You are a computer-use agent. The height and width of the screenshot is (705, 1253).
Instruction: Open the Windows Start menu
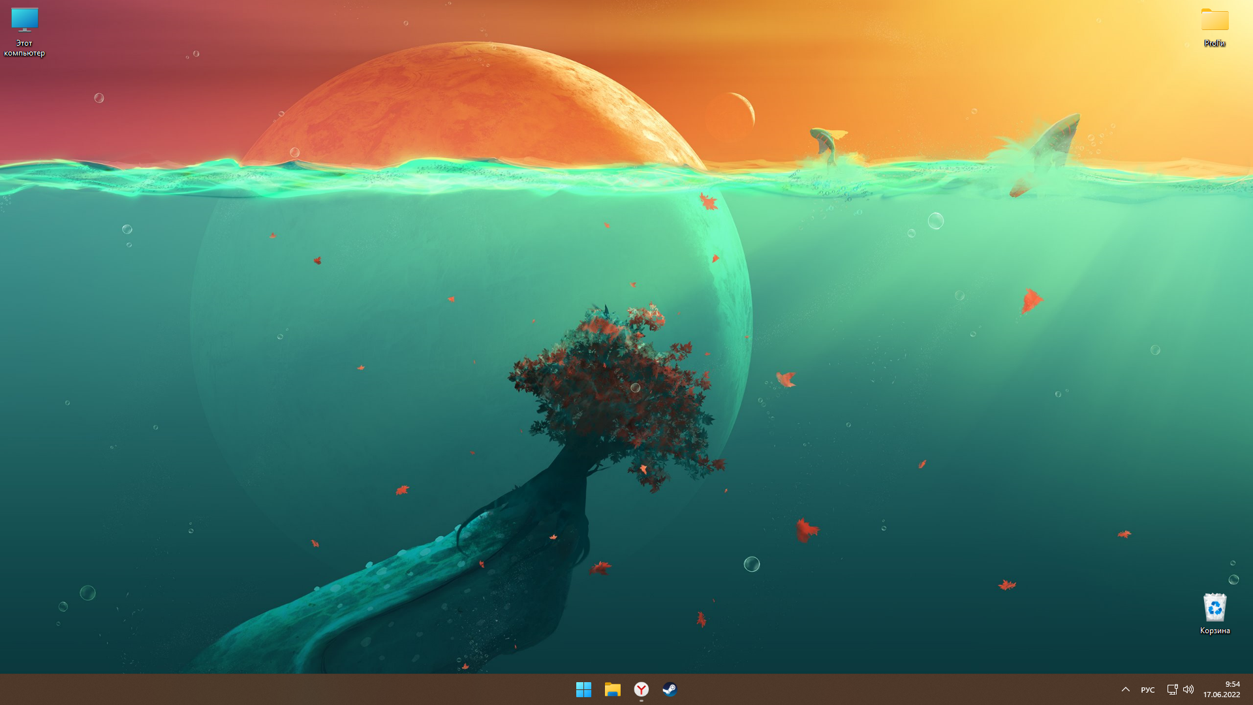click(583, 689)
